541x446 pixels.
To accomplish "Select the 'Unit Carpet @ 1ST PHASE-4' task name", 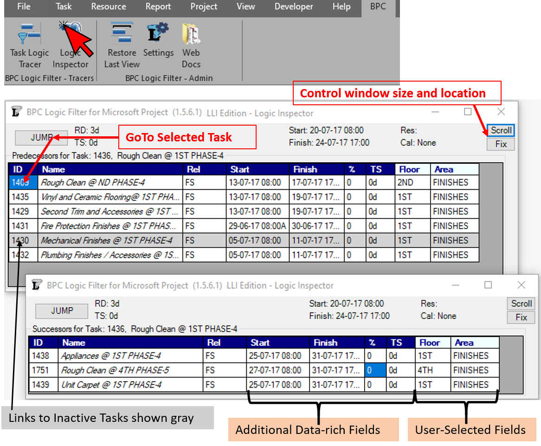I will point(130,385).
